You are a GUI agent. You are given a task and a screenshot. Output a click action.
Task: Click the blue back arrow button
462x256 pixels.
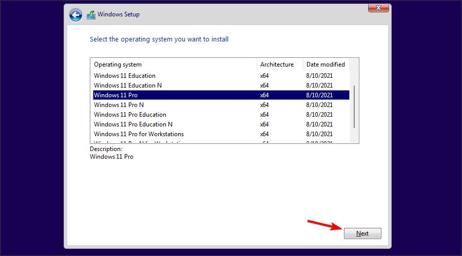75,15
